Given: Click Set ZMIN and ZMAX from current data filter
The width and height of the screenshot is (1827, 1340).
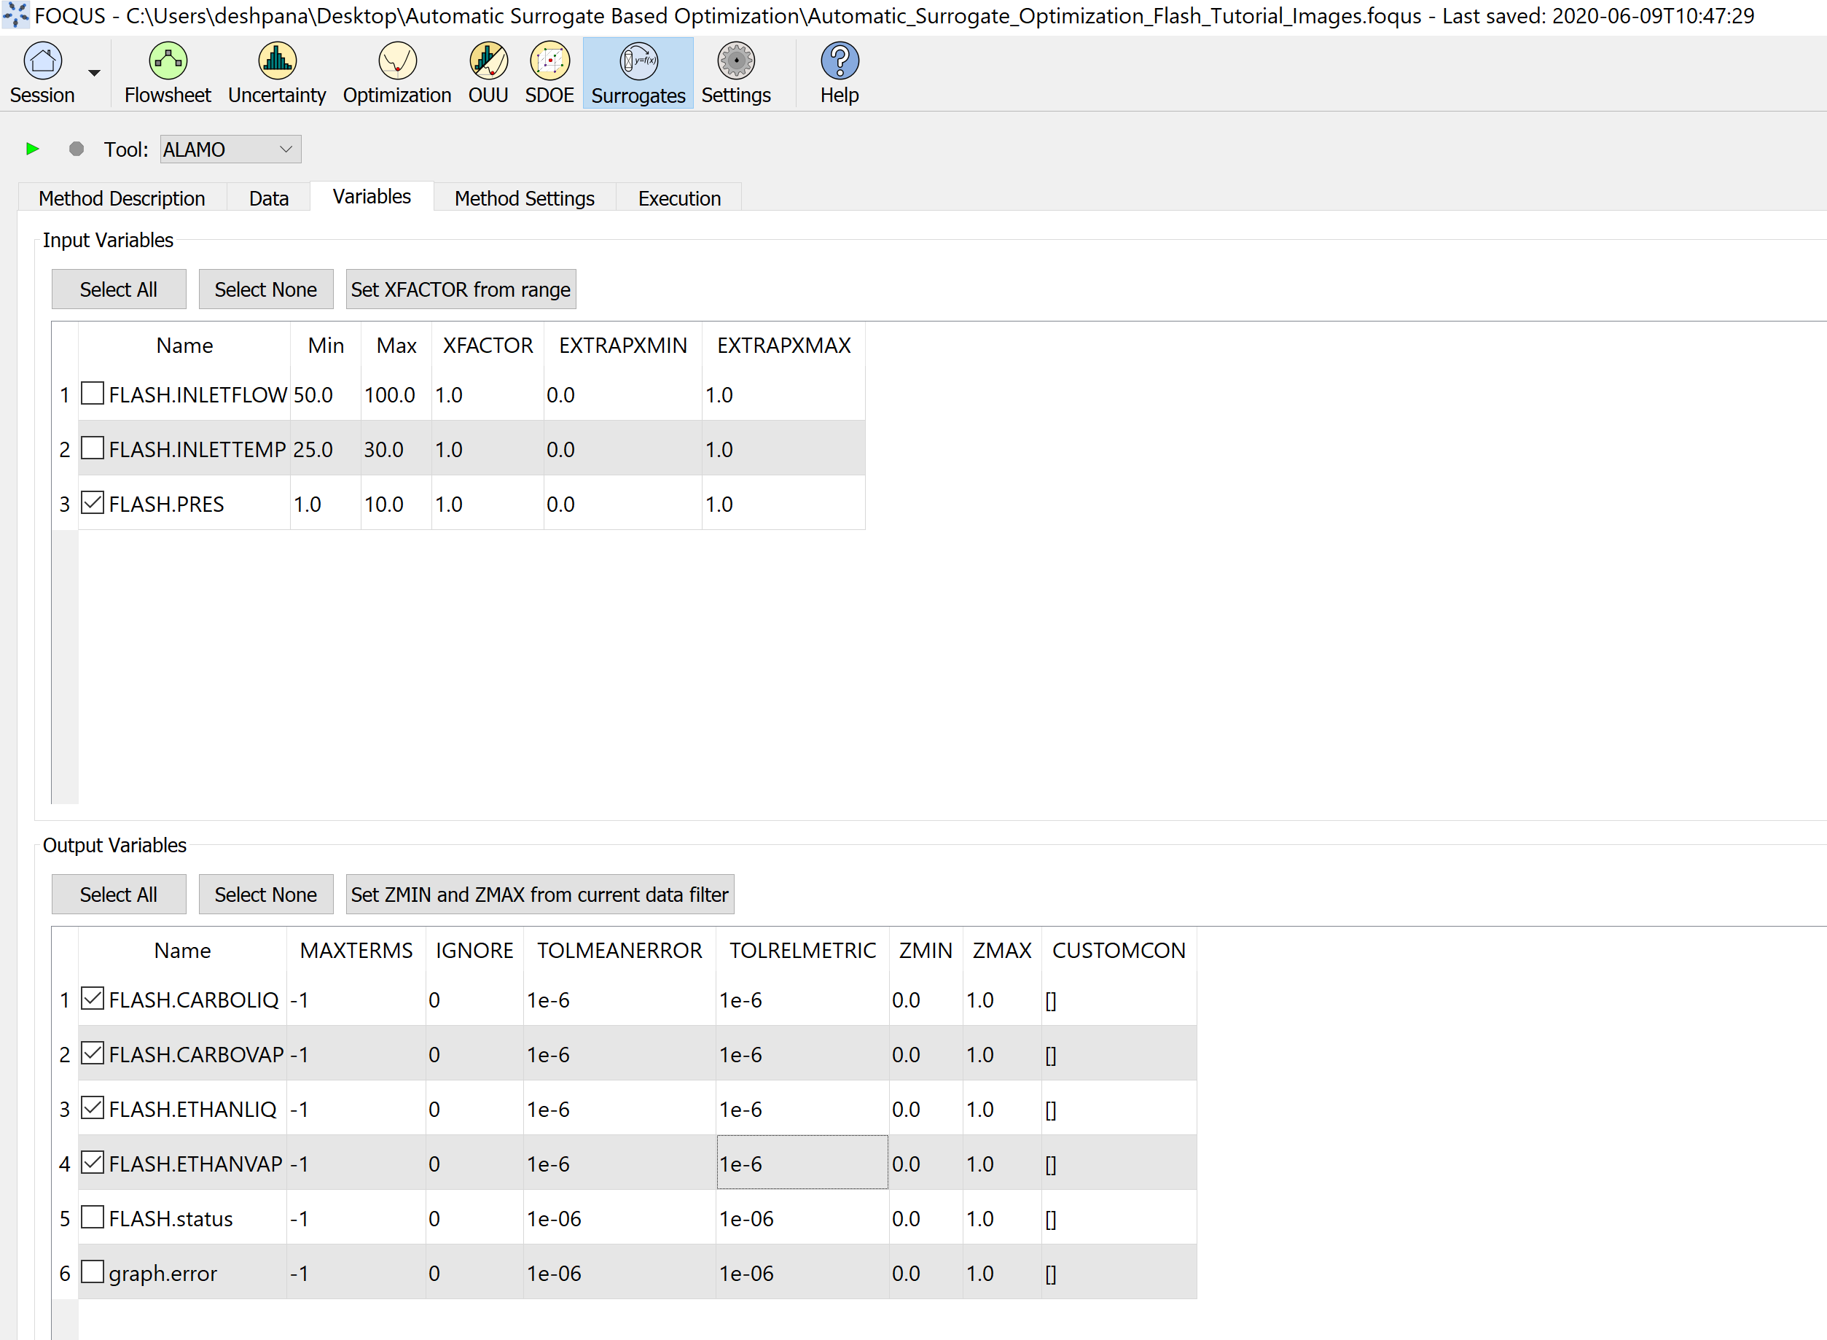Looking at the screenshot, I should pos(539,894).
